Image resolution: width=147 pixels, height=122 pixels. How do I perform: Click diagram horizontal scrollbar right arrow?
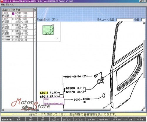(142, 110)
